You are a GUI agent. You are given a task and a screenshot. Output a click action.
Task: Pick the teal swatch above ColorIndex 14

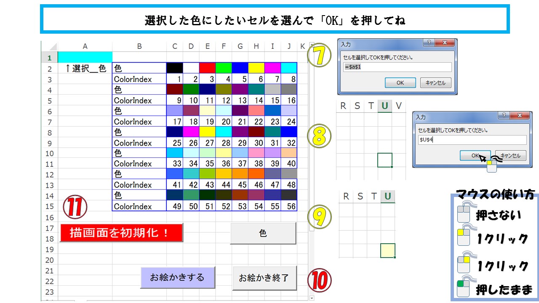[256, 89]
